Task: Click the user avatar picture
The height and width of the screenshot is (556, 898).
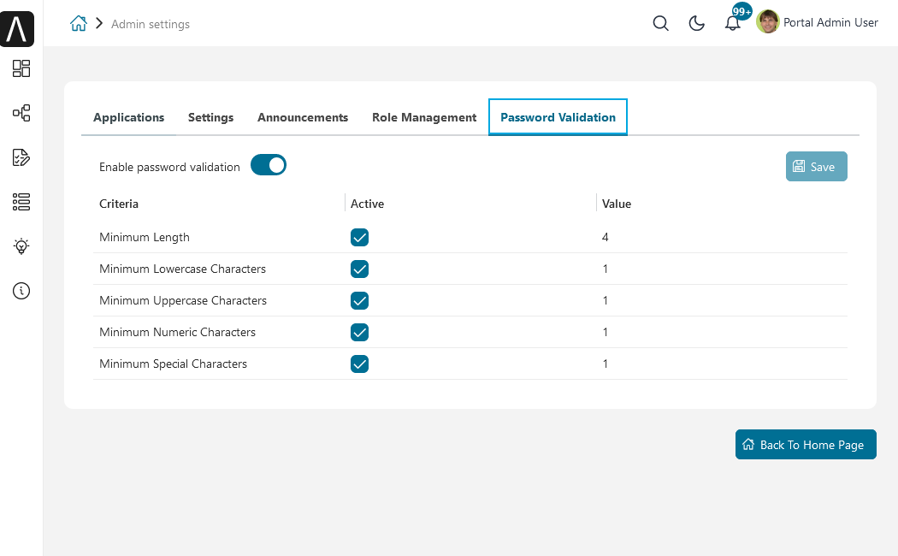Action: click(767, 21)
